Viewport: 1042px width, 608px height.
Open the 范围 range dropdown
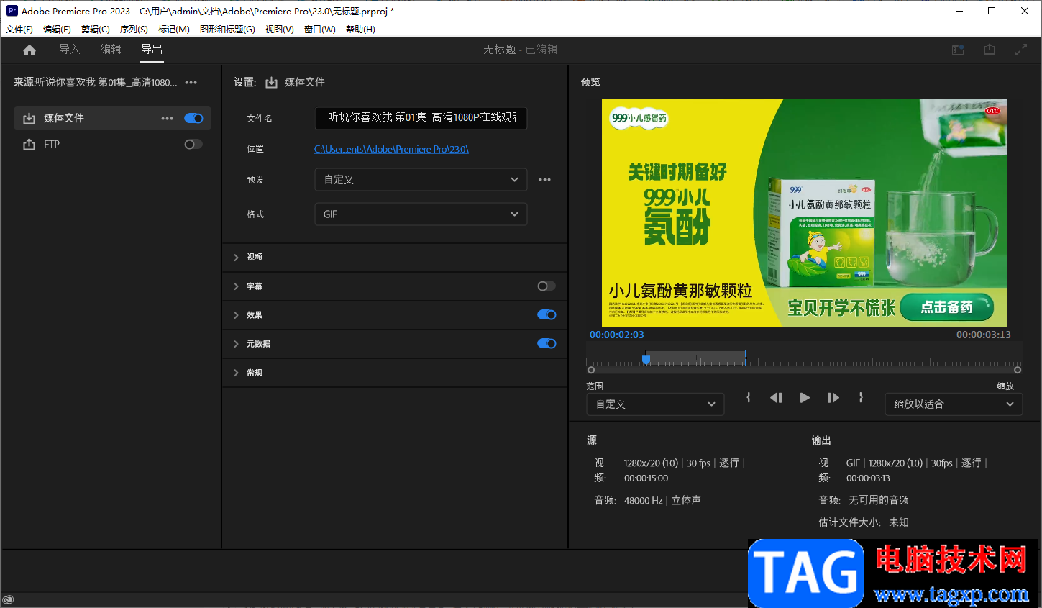(x=655, y=404)
